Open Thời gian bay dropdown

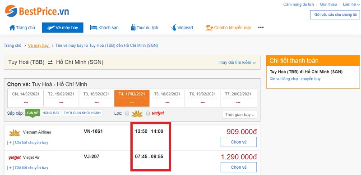point(240,115)
